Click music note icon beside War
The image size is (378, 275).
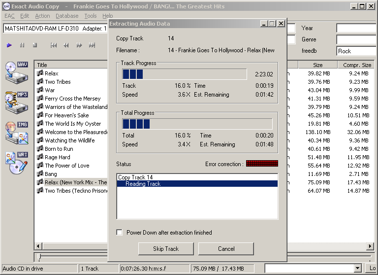pos(40,90)
